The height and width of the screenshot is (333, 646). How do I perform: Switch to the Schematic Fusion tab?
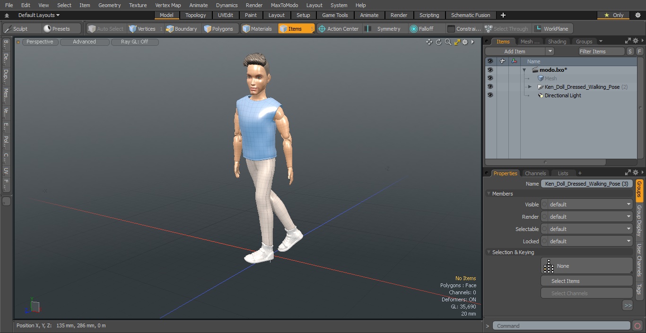pos(471,15)
